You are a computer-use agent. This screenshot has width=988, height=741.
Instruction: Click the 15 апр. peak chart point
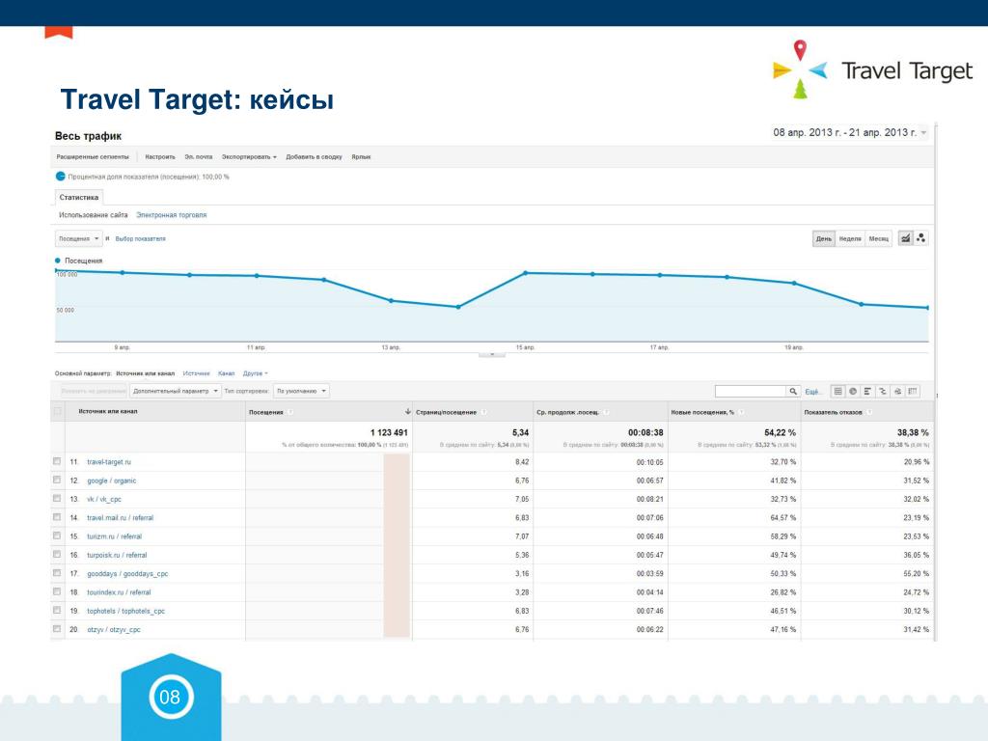[x=526, y=273]
